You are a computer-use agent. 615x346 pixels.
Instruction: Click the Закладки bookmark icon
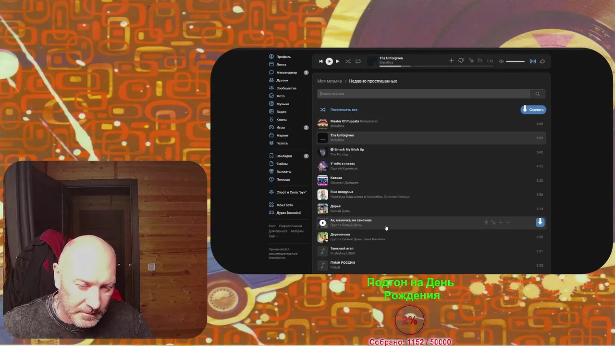click(271, 156)
